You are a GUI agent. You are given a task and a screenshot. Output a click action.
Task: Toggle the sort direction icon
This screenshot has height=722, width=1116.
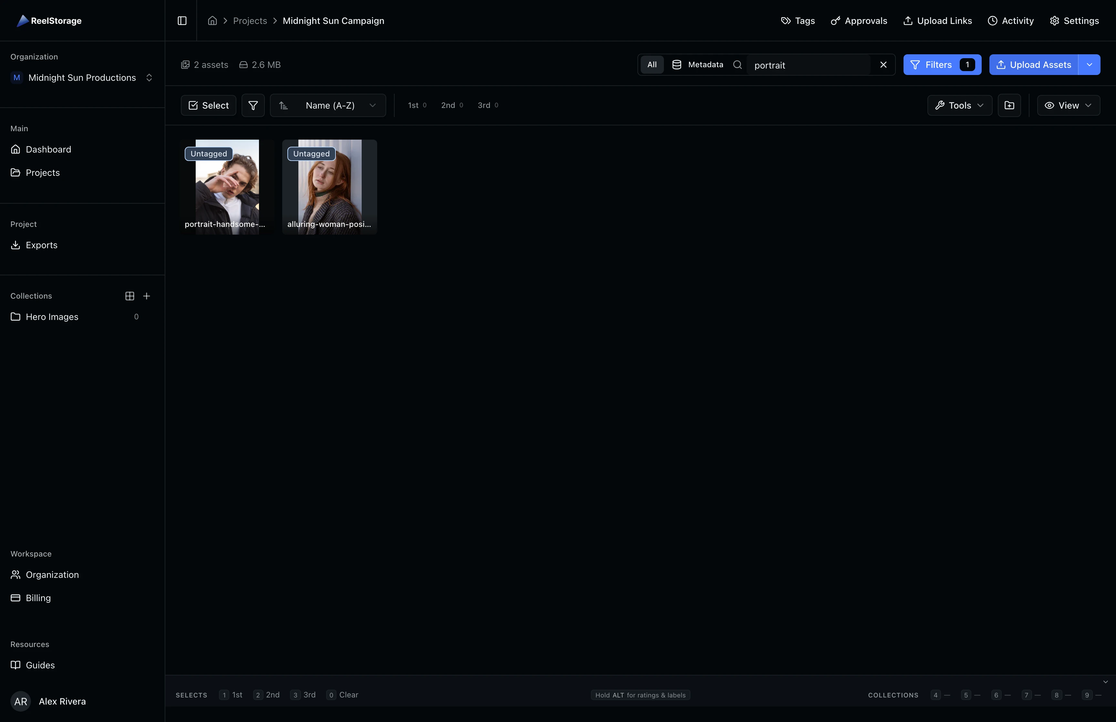(x=283, y=105)
